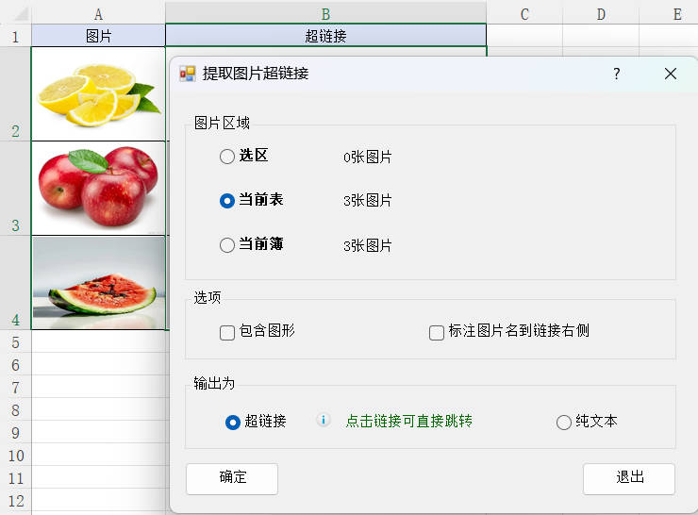Screen dimensions: 698x515
Task: Click the watermelon slice picture
Action: point(97,283)
